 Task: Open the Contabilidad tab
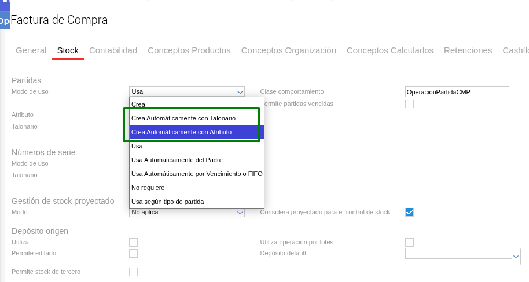[x=113, y=50]
